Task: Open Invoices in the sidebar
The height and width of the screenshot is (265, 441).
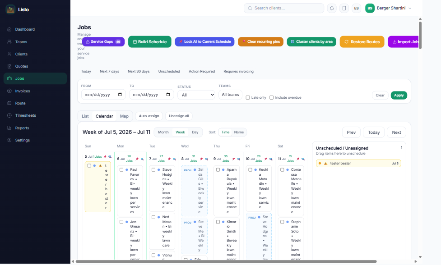Action: pyautogui.click(x=35, y=91)
